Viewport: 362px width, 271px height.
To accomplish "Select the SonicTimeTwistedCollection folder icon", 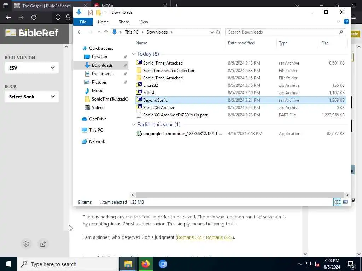I will (x=139, y=71).
